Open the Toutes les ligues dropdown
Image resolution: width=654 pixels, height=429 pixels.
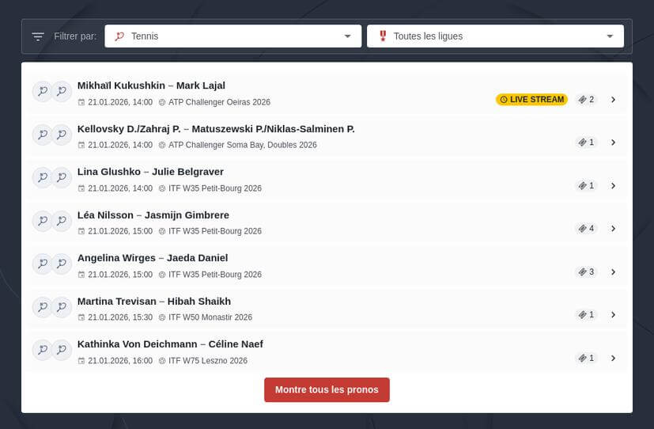494,36
